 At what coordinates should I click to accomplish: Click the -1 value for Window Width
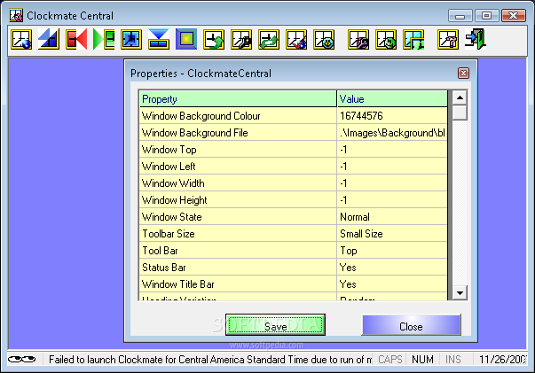pyautogui.click(x=343, y=183)
